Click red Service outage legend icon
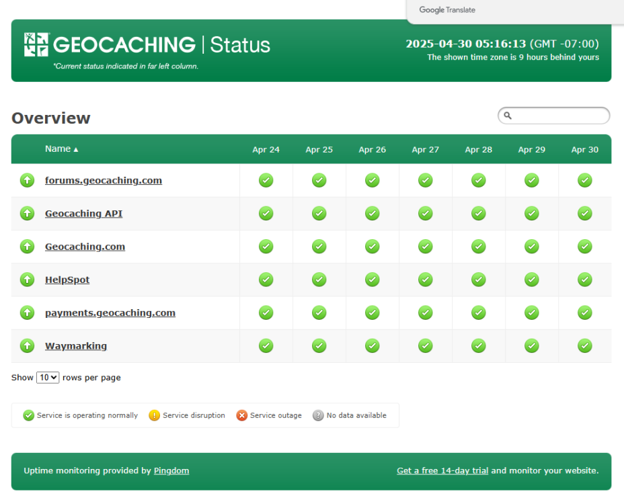The image size is (624, 504). point(241,415)
